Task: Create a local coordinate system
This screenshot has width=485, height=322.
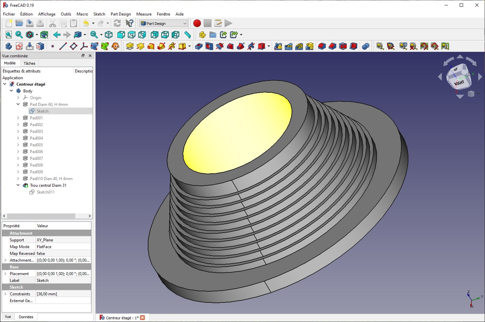Action: click(x=84, y=46)
